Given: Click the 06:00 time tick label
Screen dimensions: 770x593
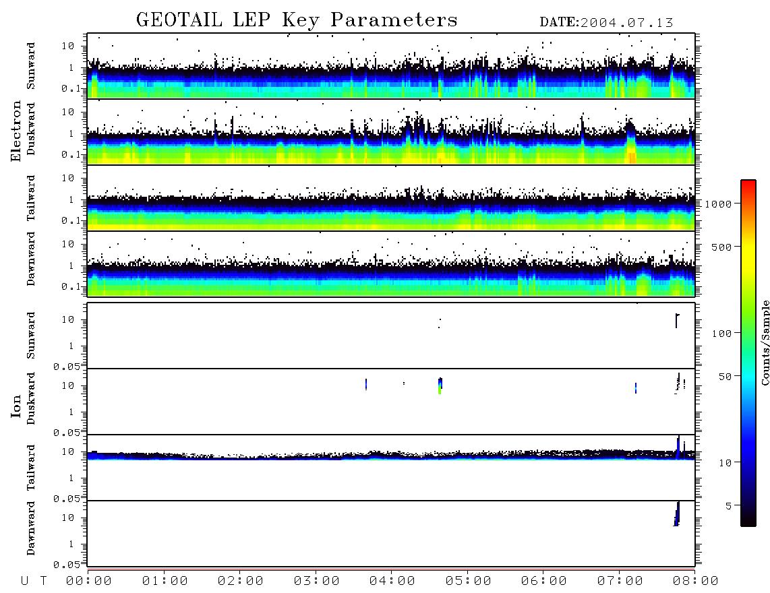Looking at the screenshot, I should tap(544, 582).
